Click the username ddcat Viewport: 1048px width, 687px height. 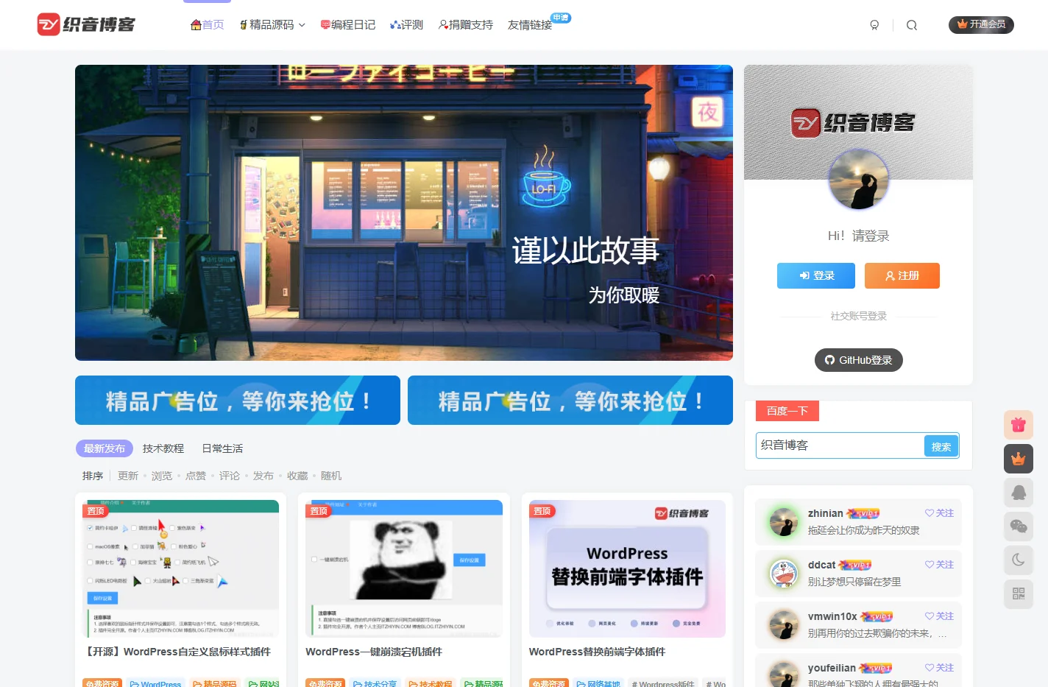click(821, 565)
